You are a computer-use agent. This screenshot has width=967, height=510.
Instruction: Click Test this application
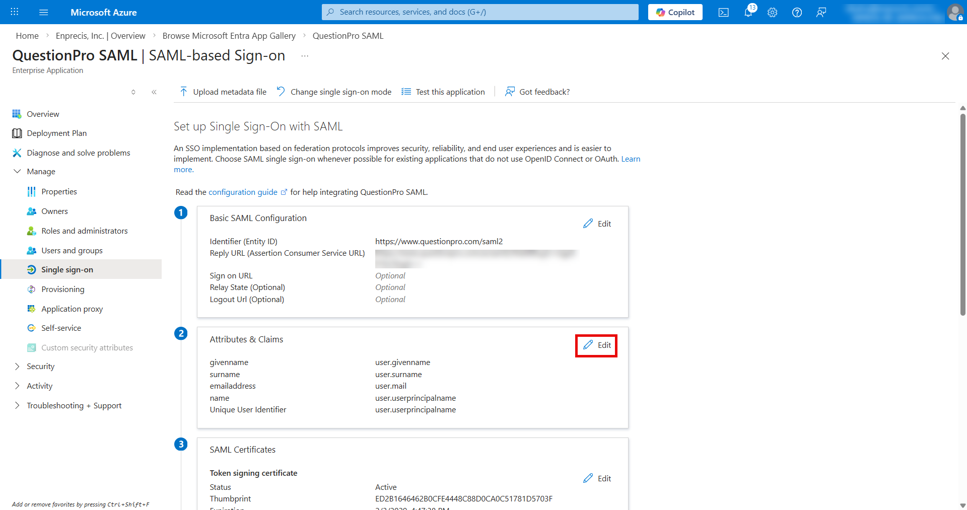click(x=443, y=92)
